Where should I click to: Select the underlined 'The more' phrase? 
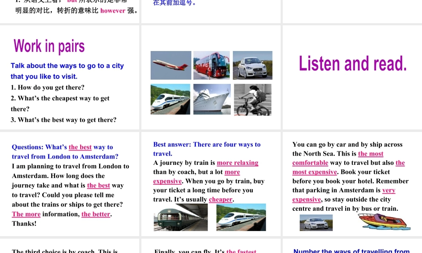pyautogui.click(x=26, y=214)
